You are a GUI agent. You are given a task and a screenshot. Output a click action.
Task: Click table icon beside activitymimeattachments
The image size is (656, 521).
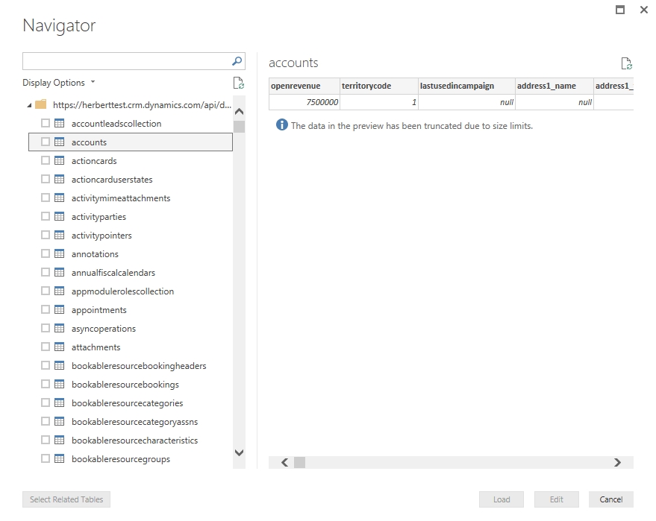click(x=60, y=198)
